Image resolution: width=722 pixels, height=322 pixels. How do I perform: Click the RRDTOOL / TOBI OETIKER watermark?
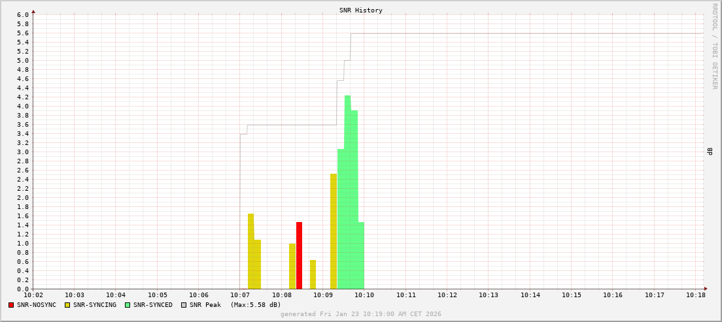[714, 46]
